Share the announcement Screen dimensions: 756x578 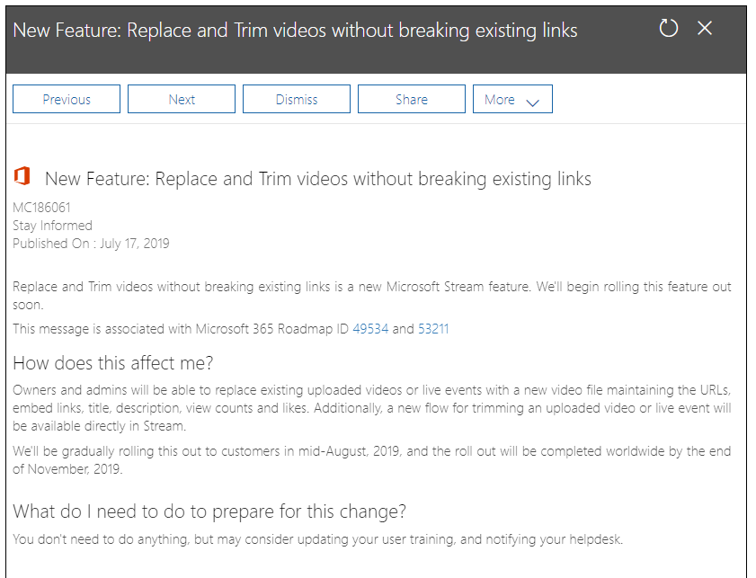pos(411,99)
